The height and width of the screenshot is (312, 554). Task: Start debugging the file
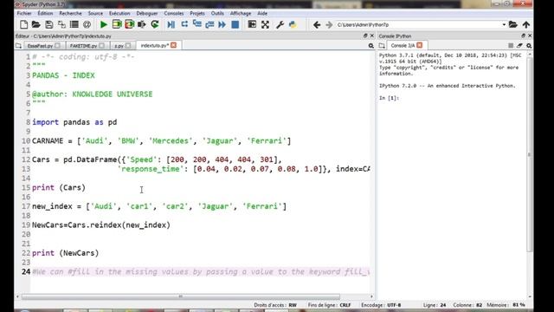point(171,25)
